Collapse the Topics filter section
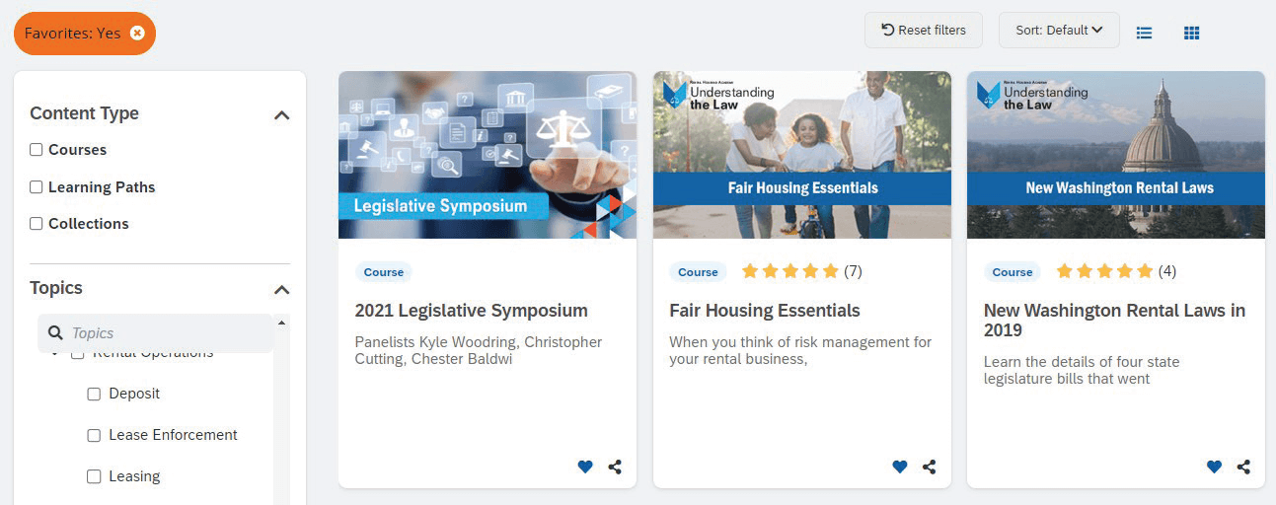 281,289
